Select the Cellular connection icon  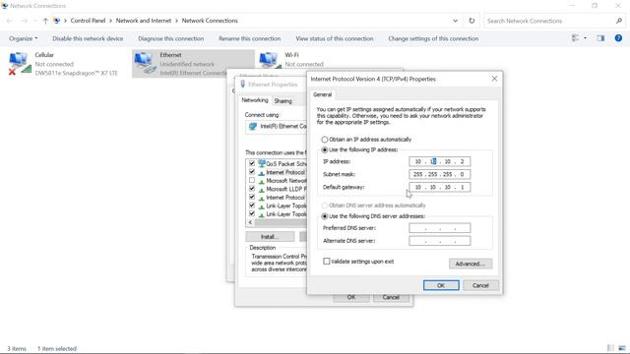tap(20, 63)
